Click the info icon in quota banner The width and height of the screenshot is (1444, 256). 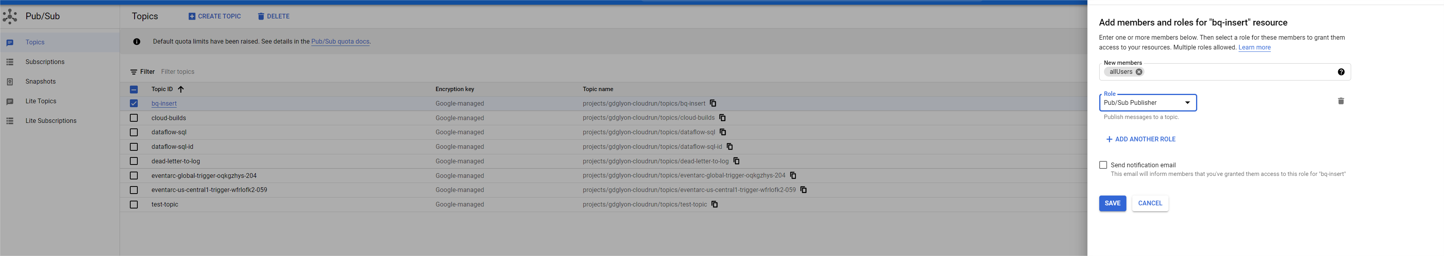[x=137, y=41]
